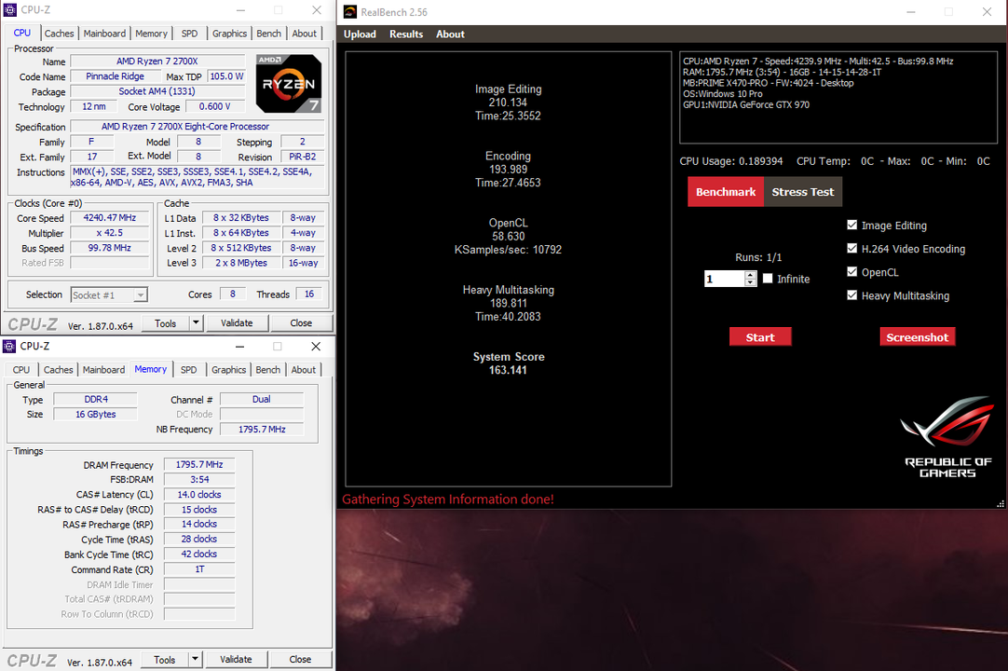Click the red Screenshot button

click(918, 337)
